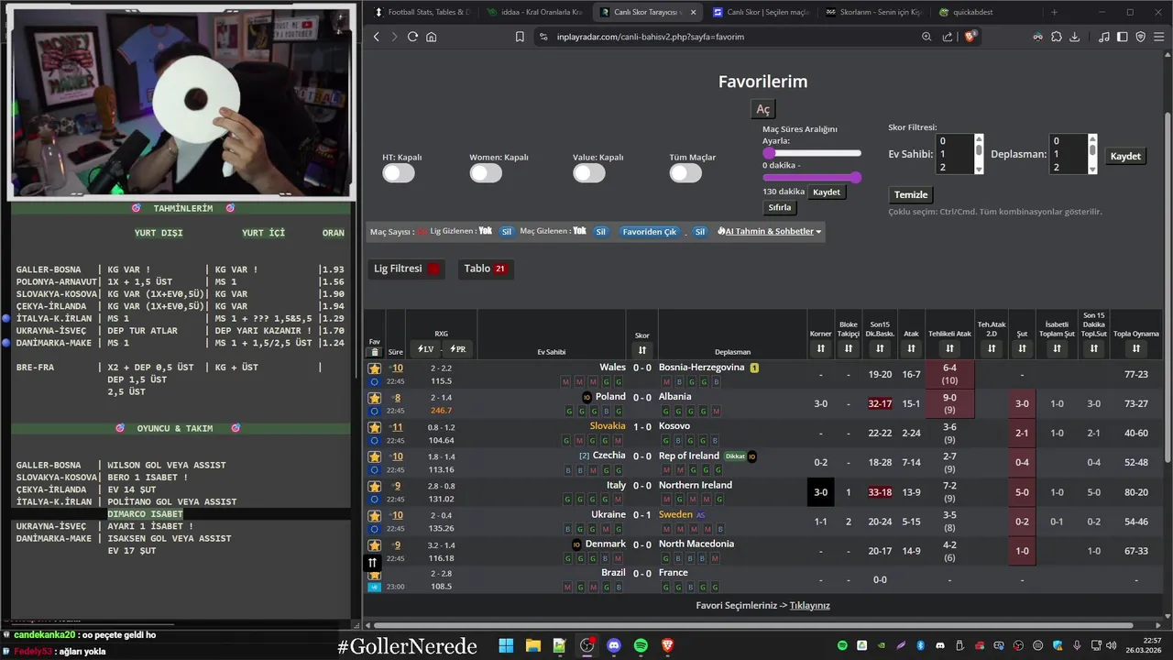
Task: Click the Slovakia row star icon
Action: tap(374, 427)
